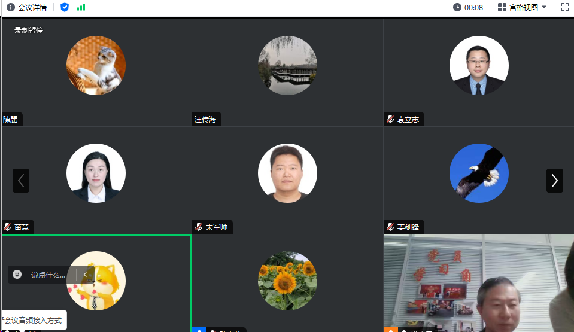The image size is (574, 332).
Task: Click the 汪传海 name label
Action: (205, 119)
